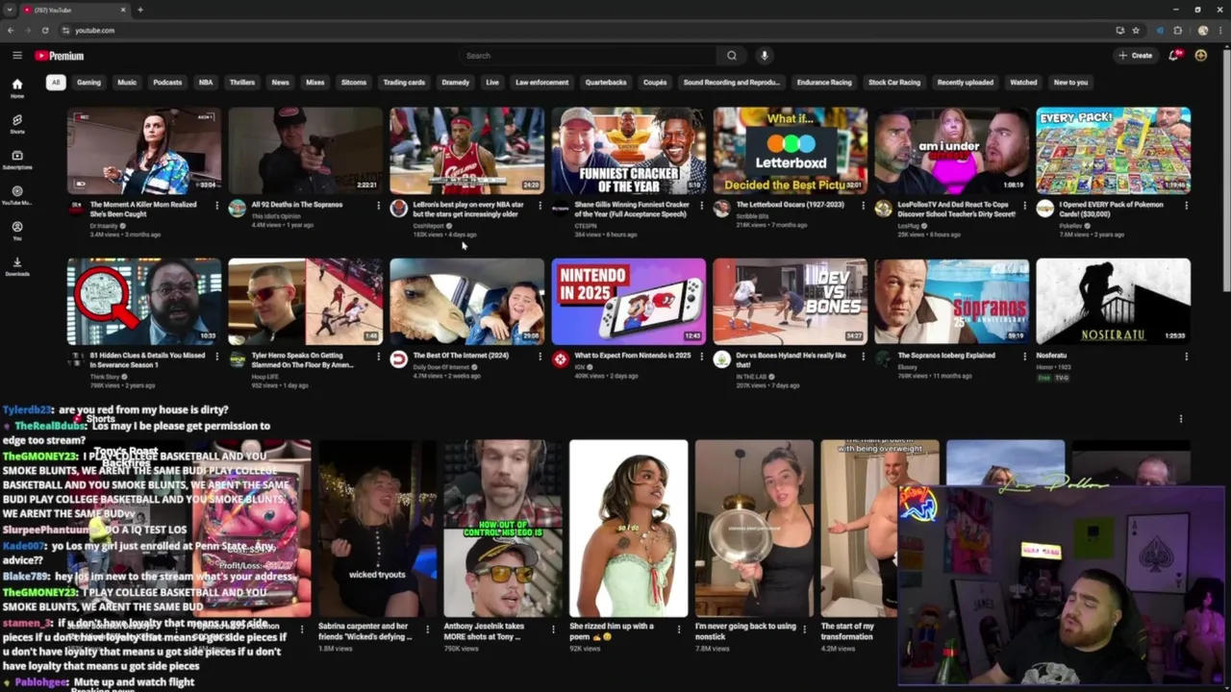Open YouTube Music from the sidebar
The image size is (1231, 692).
tap(17, 195)
